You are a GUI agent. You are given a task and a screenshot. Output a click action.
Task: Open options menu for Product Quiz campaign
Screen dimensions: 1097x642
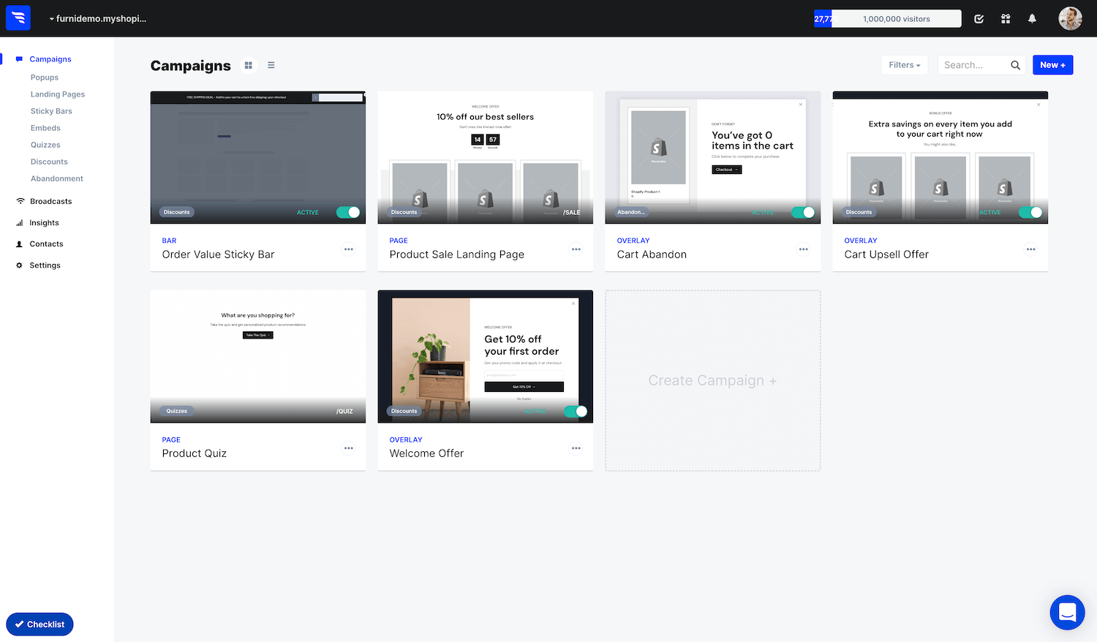coord(348,447)
